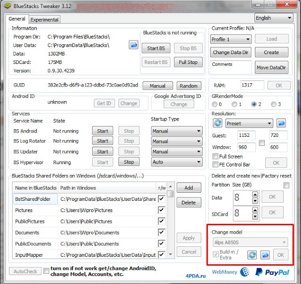Toggle r/w checkbox for Pictures row
Viewport: 301px width, 284px height.
tap(161, 210)
